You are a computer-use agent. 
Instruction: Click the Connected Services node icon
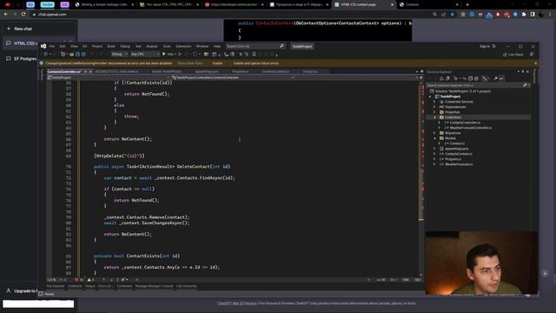pos(441,102)
